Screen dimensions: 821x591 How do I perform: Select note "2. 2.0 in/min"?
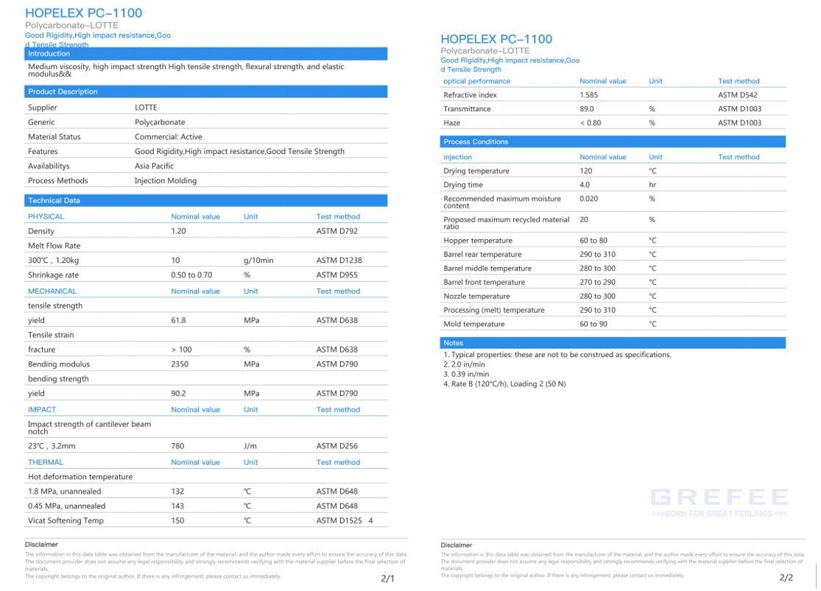[x=465, y=364]
